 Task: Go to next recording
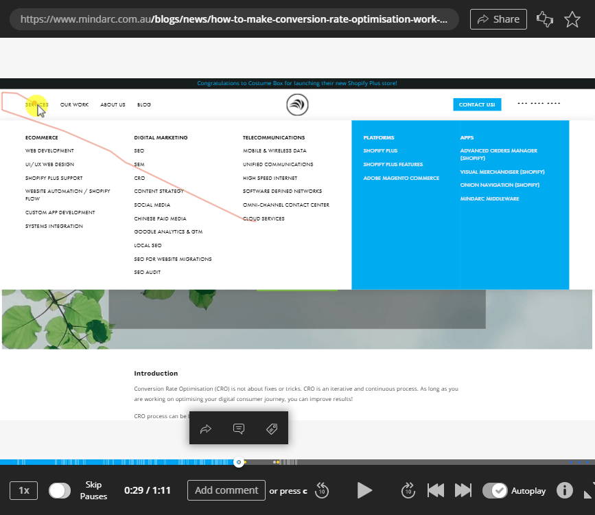463,490
